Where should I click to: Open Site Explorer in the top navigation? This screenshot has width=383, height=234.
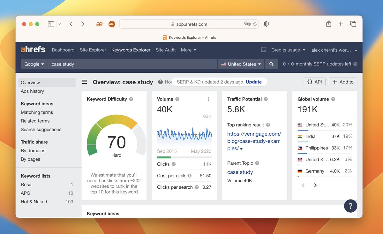(93, 50)
